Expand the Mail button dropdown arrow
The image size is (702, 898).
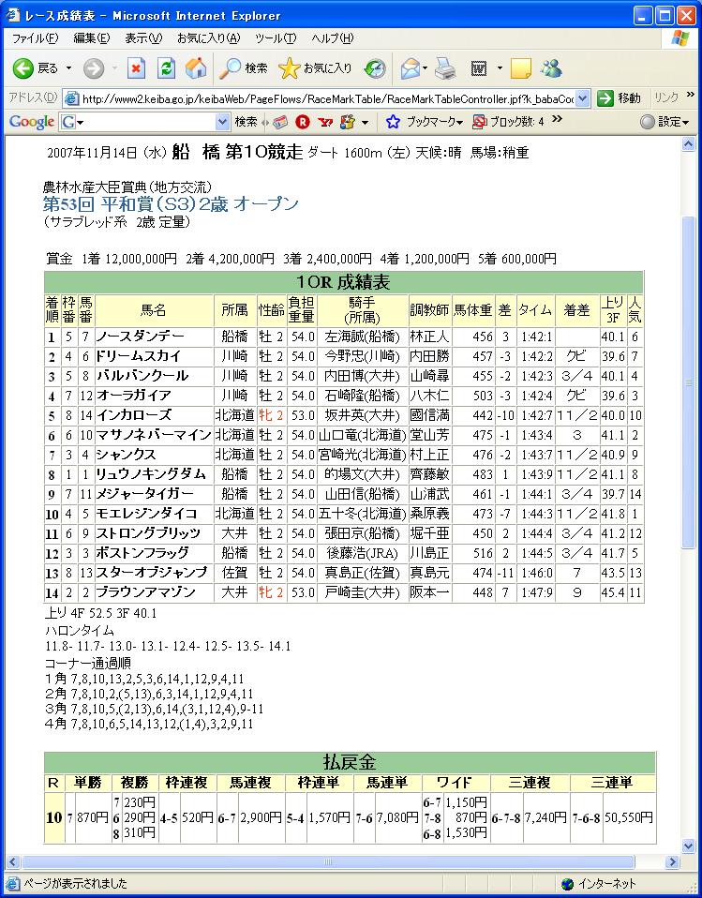pos(425,68)
